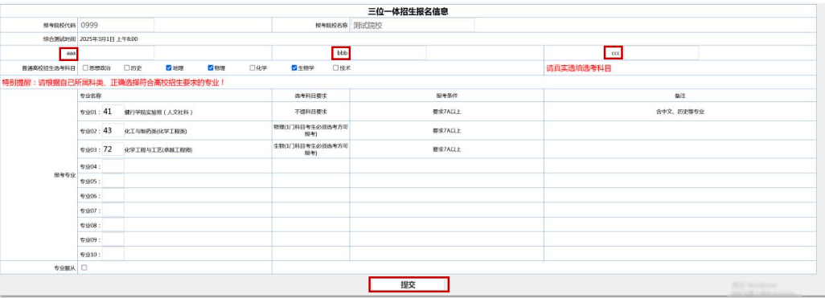
Task: Click the 专业02 code field containing 43
Action: coord(113,130)
